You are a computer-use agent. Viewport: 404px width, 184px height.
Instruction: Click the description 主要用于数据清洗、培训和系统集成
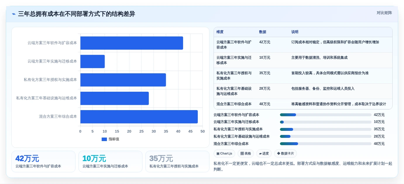tap(319, 58)
